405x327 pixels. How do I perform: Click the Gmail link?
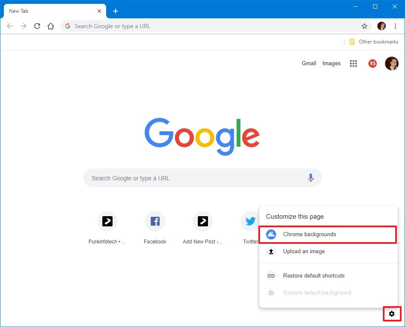point(309,63)
